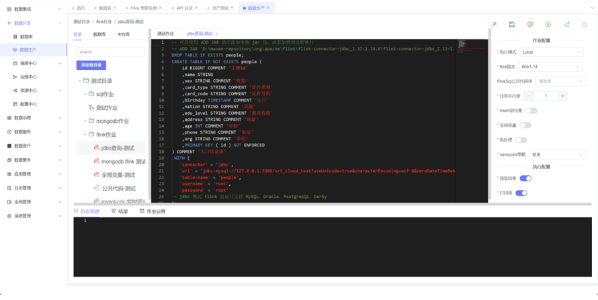
Task: Click the green key icon in toolbar
Action: [494, 25]
